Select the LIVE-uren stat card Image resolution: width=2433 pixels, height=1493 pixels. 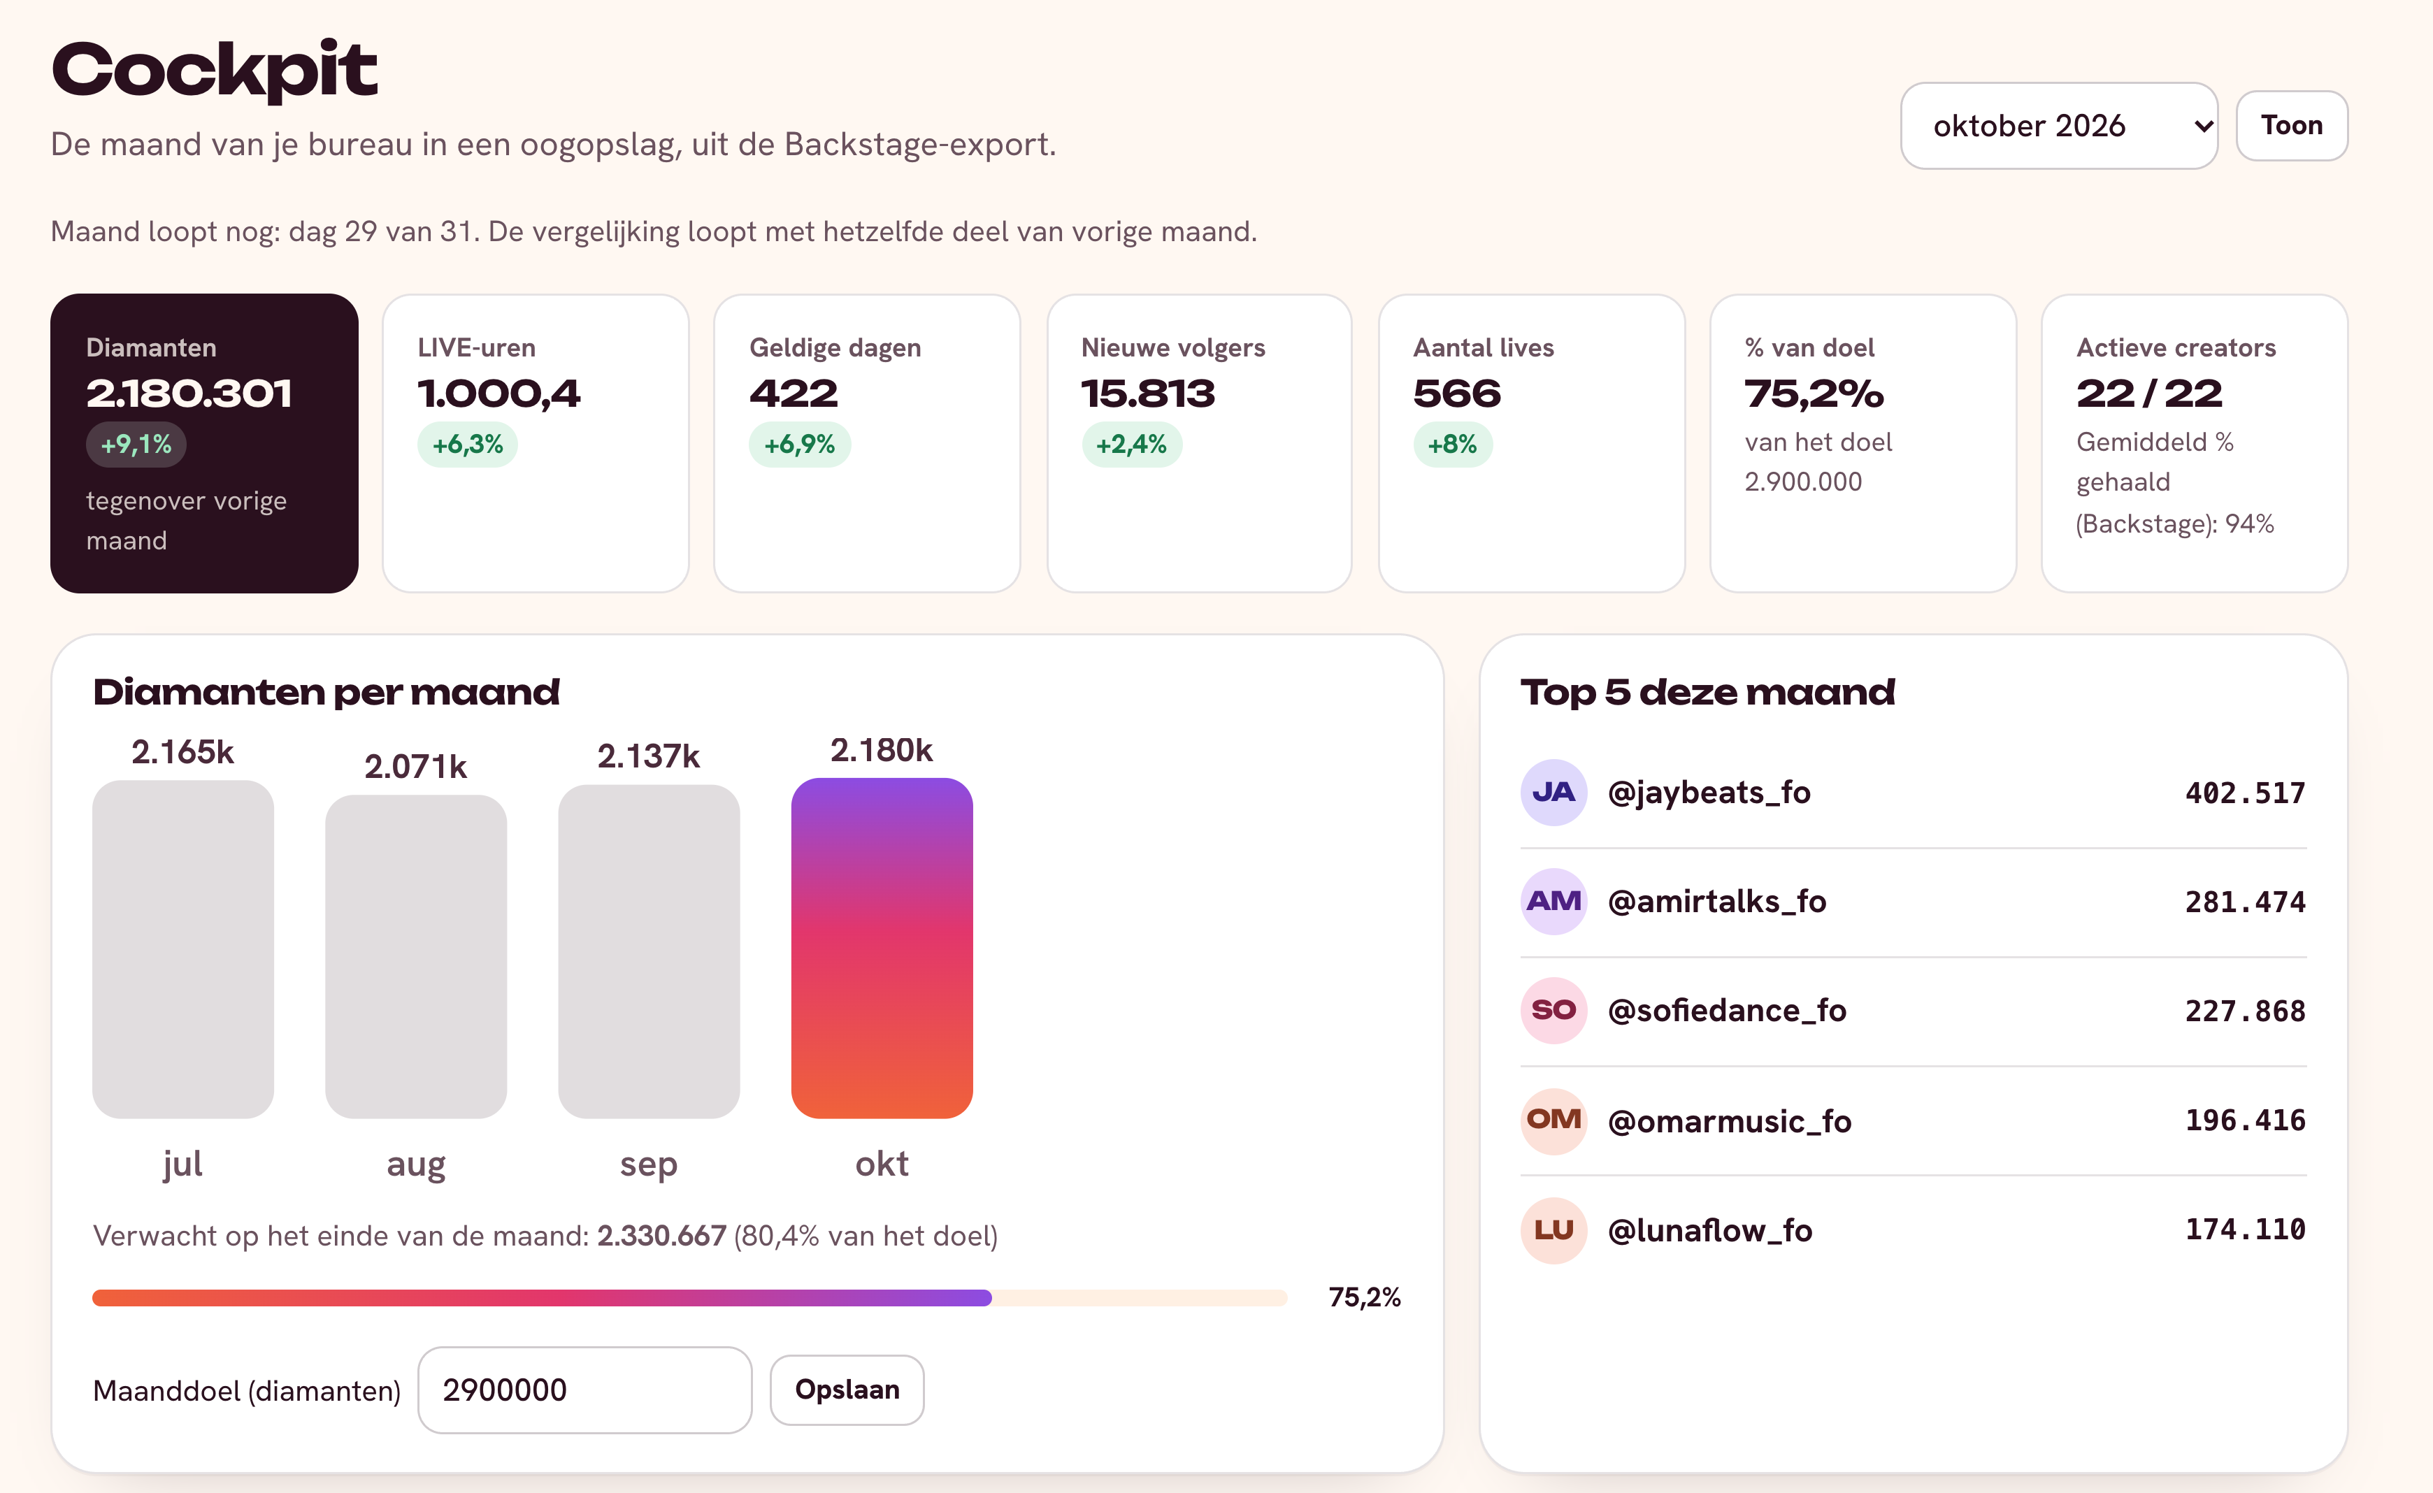[535, 443]
